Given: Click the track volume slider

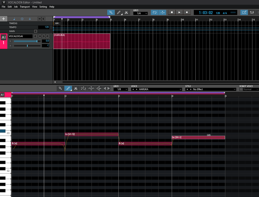Looking at the screenshot, I should [26, 41].
